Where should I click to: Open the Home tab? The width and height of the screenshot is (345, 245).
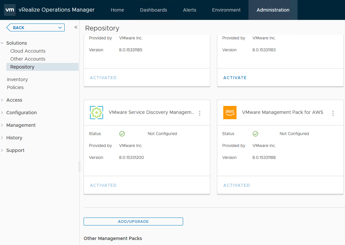117,10
